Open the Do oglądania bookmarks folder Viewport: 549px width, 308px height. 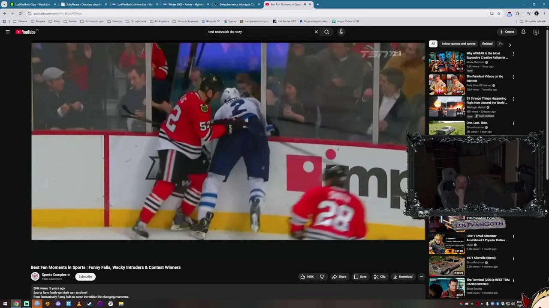[x=136, y=21]
